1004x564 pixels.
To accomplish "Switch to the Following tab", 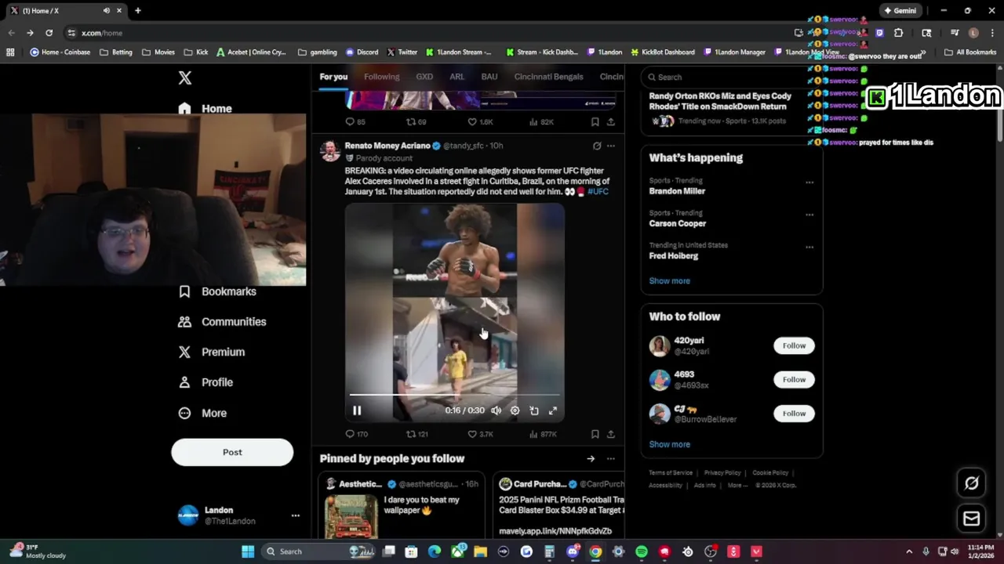I will tap(381, 77).
